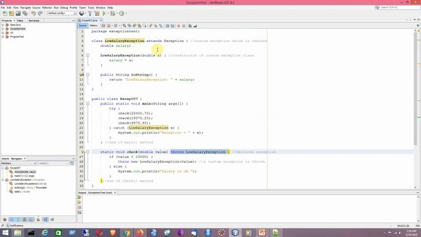Click the Profile Project clock icon
Image resolution: width=421 pixels, height=237 pixels.
point(122,13)
